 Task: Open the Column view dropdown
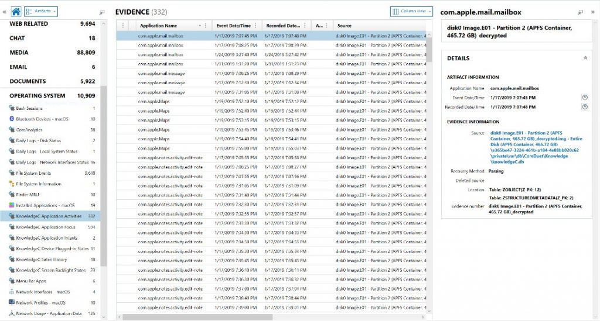click(x=411, y=12)
